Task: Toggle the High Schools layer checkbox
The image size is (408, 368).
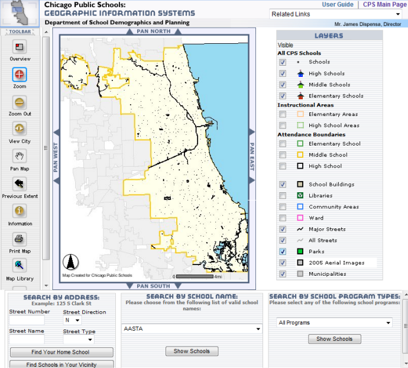Action: pos(283,73)
